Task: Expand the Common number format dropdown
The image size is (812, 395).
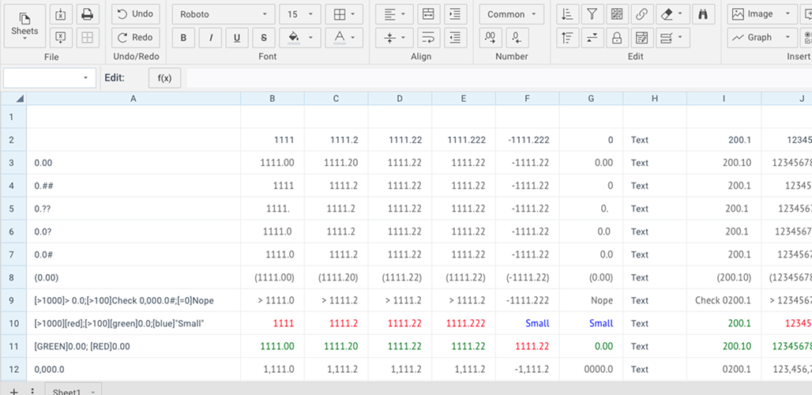Action: 511,14
